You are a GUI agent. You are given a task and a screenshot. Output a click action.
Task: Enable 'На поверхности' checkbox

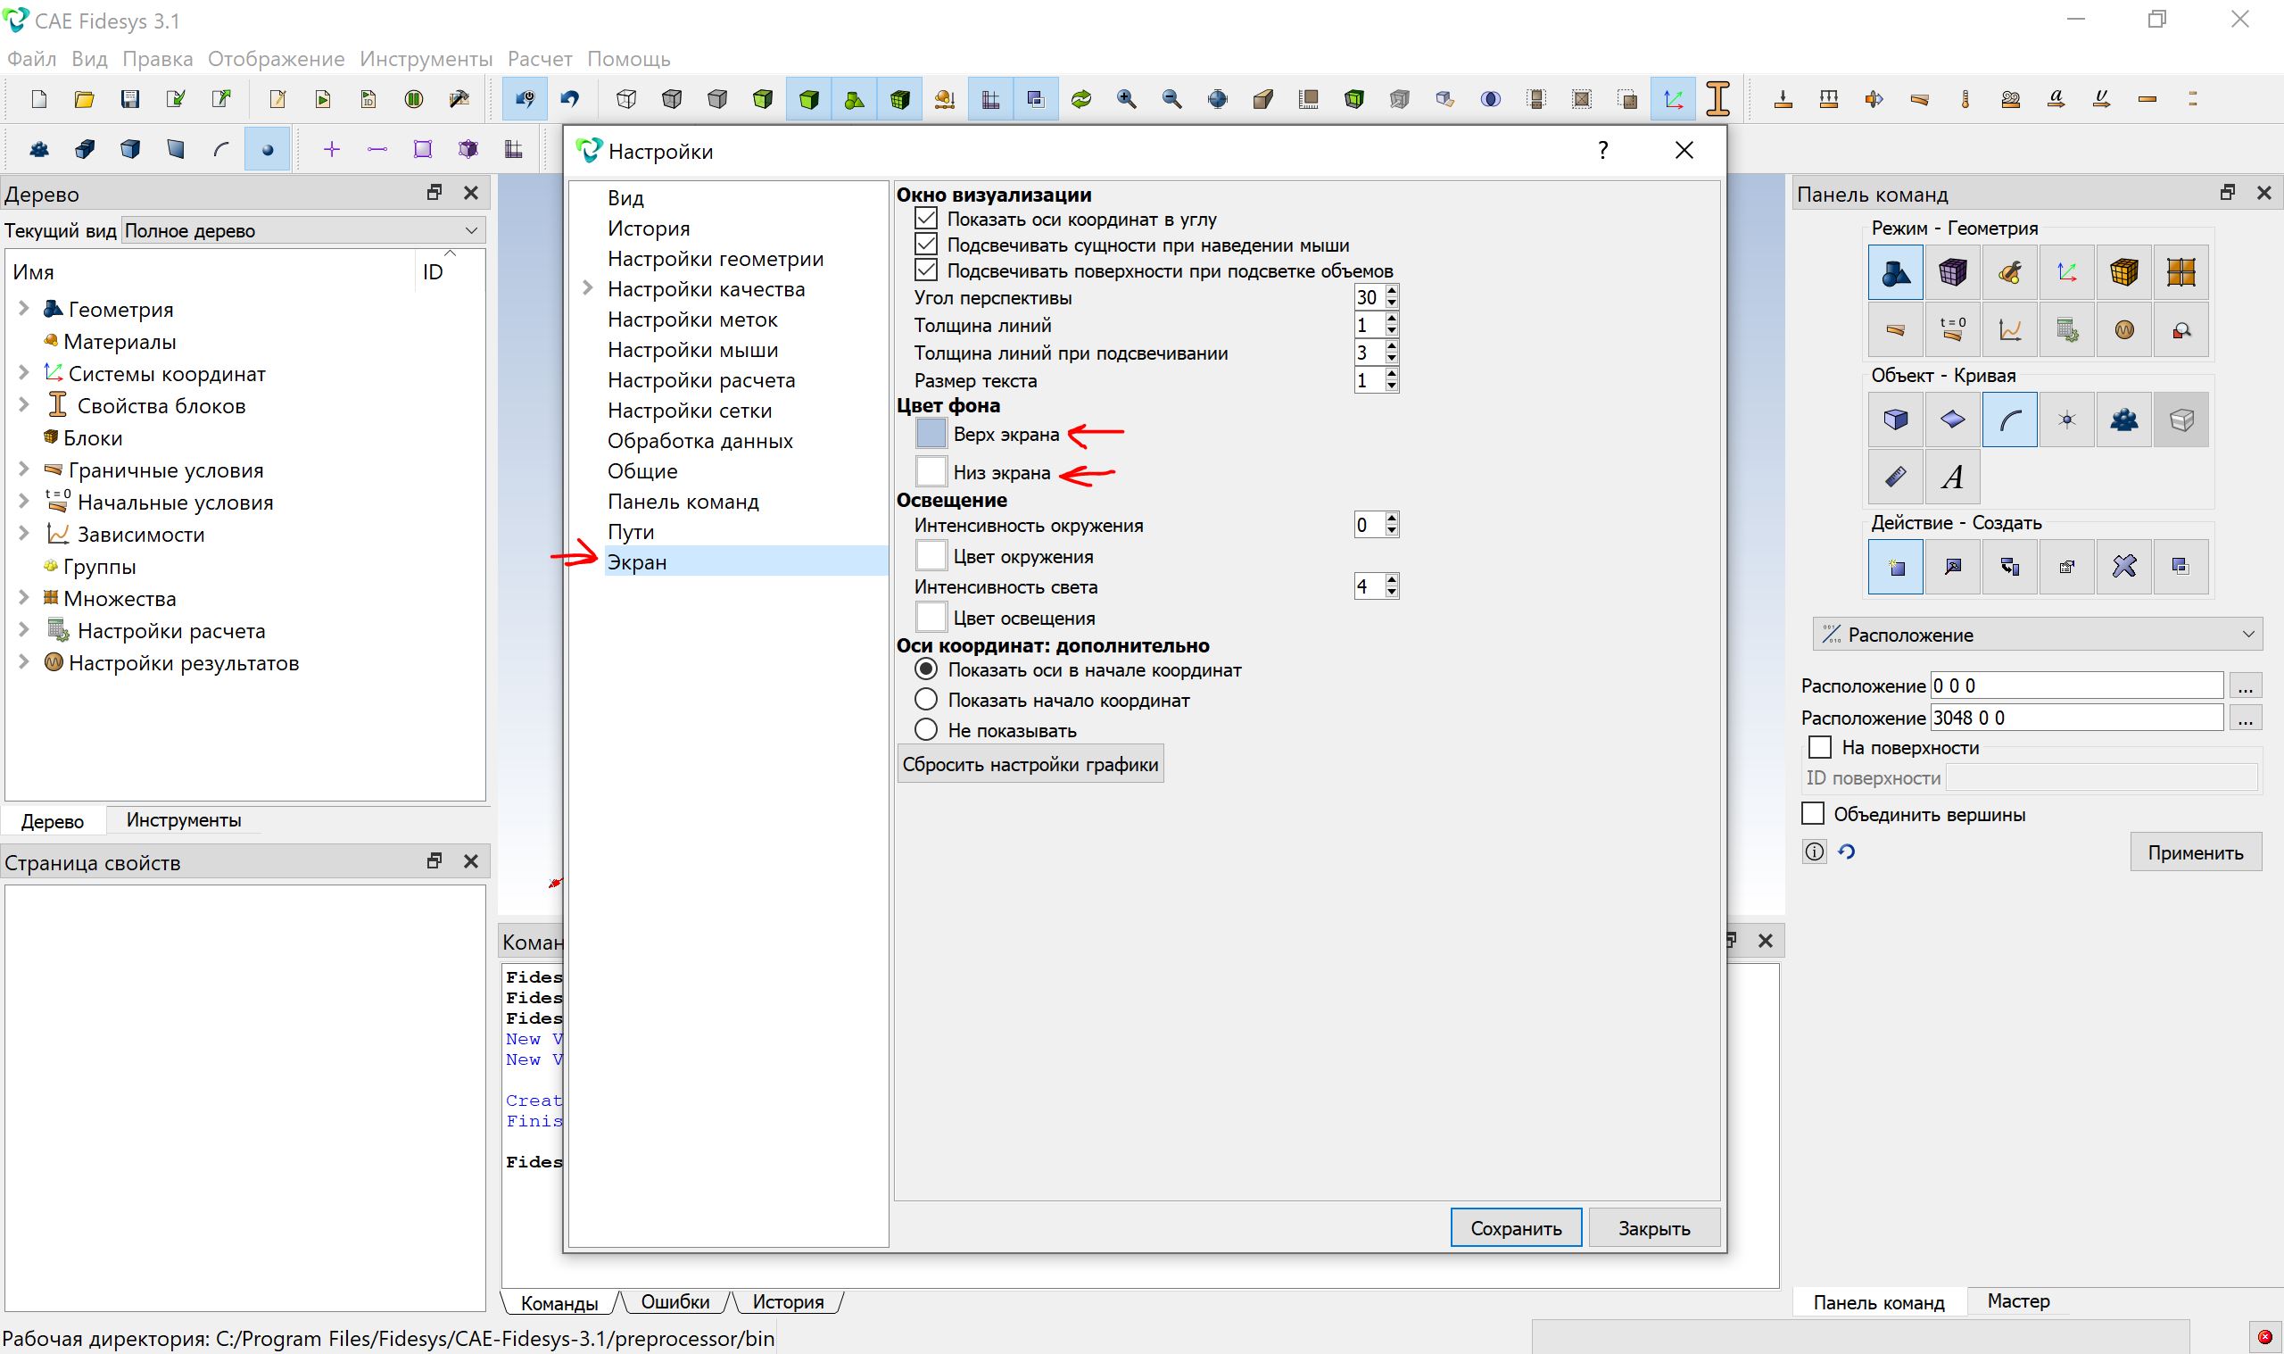pos(1820,746)
